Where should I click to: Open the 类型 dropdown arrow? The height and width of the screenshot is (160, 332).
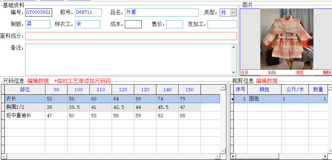[x=233, y=12]
